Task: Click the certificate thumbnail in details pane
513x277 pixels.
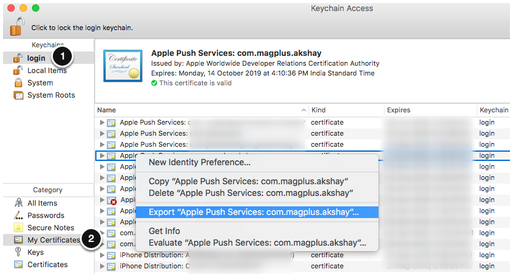Action: pyautogui.click(x=123, y=66)
